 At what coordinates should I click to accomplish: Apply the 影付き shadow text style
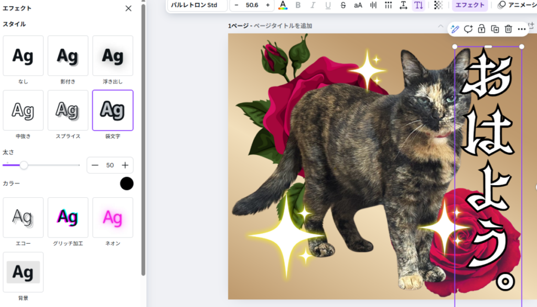click(x=68, y=56)
